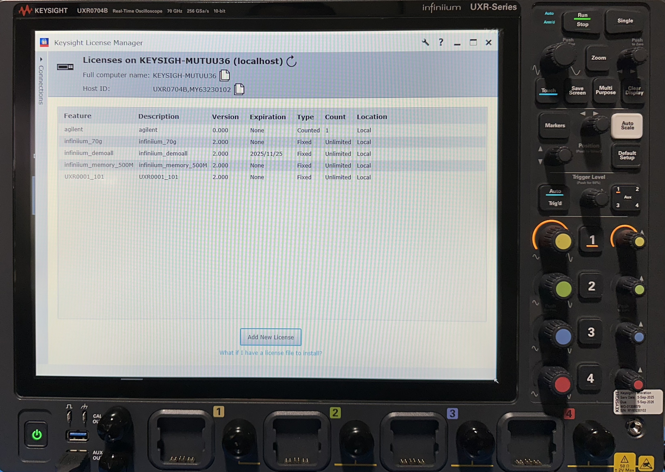Sort by the Expiration column header
Screen dimensions: 665x472
click(268, 117)
